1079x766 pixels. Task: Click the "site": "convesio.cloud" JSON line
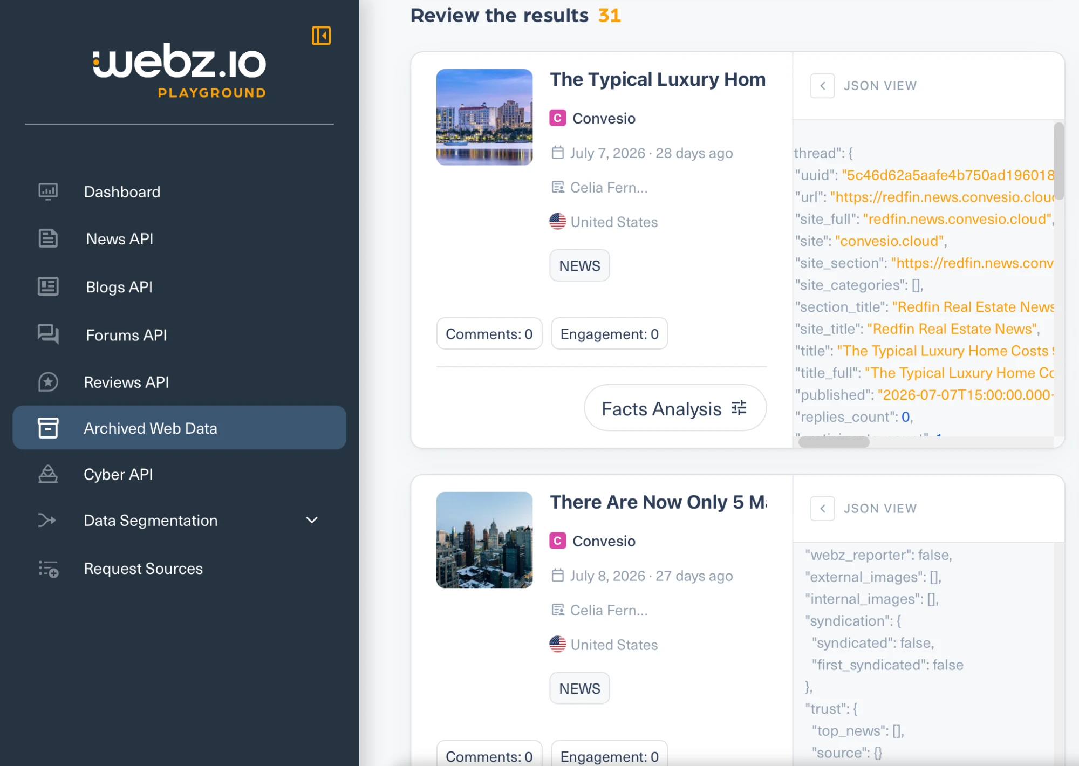[871, 241]
